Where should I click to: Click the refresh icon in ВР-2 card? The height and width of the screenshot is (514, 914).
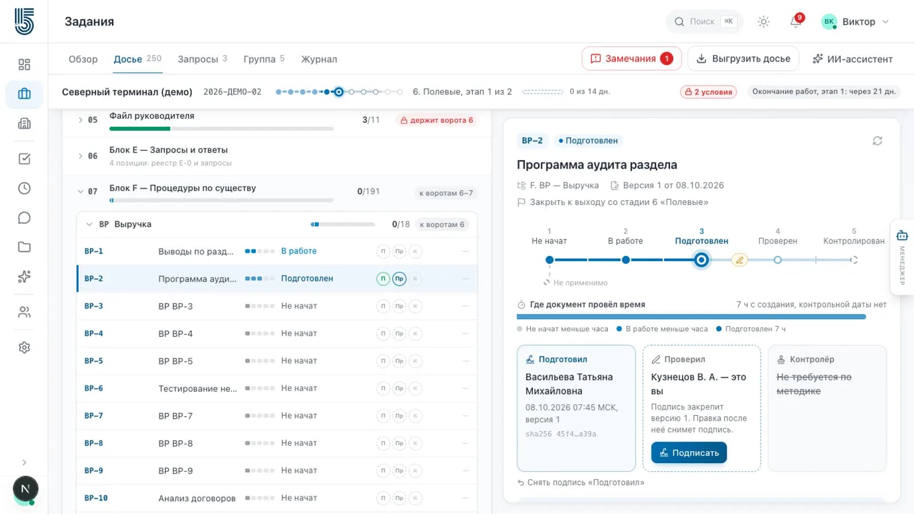pyautogui.click(x=877, y=140)
